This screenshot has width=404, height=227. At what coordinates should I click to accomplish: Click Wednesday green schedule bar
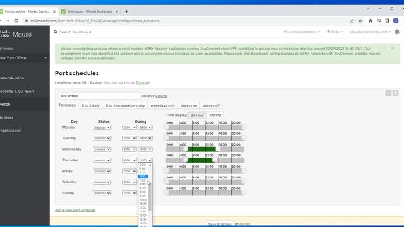click(202, 149)
